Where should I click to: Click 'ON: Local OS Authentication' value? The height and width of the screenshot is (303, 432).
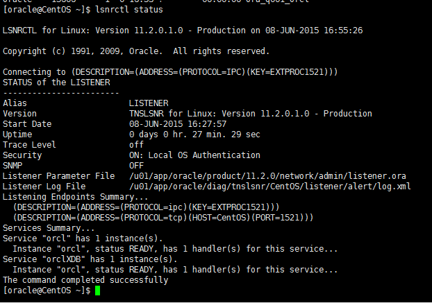(x=194, y=155)
